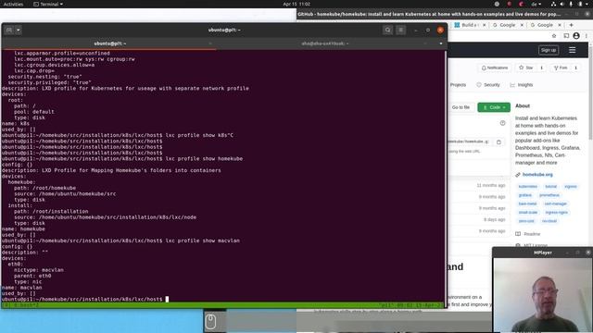Image resolution: width=593 pixels, height=333 pixels.
Task: Fork the homekube repository
Action: (x=561, y=68)
